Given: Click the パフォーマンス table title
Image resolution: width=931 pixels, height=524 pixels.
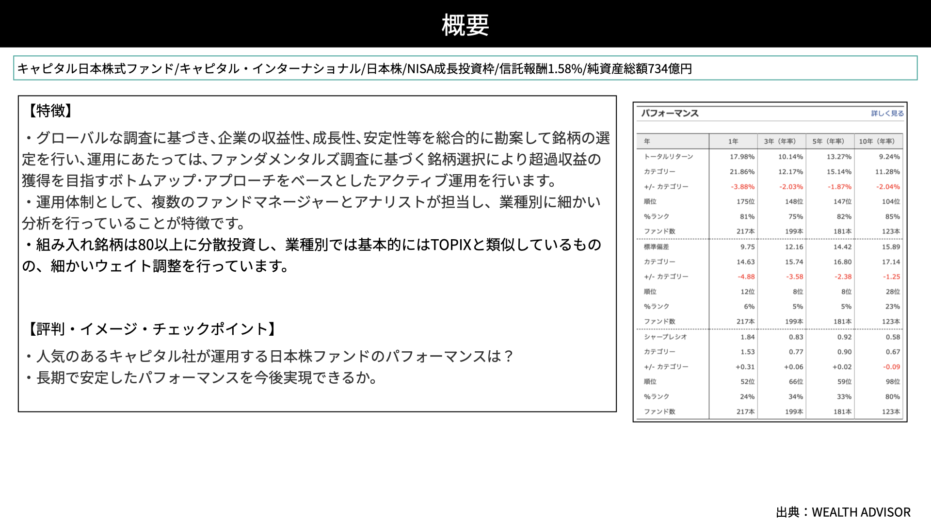Looking at the screenshot, I should 670,113.
